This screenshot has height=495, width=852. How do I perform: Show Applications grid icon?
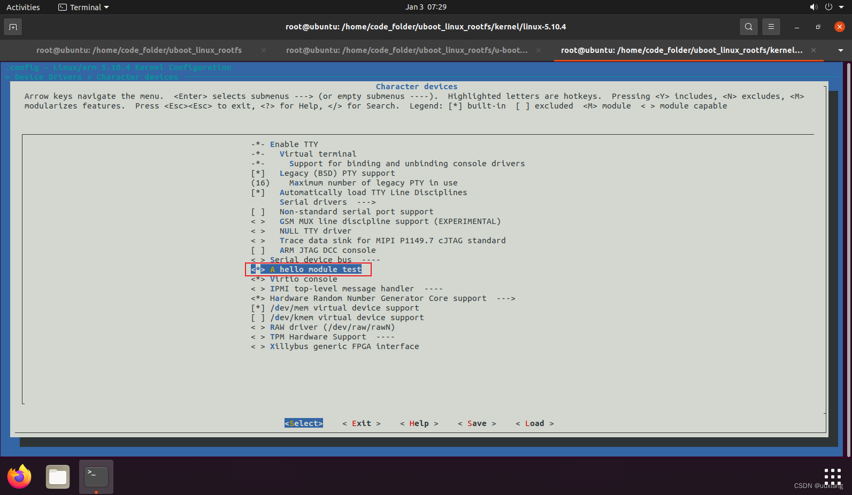click(x=832, y=476)
